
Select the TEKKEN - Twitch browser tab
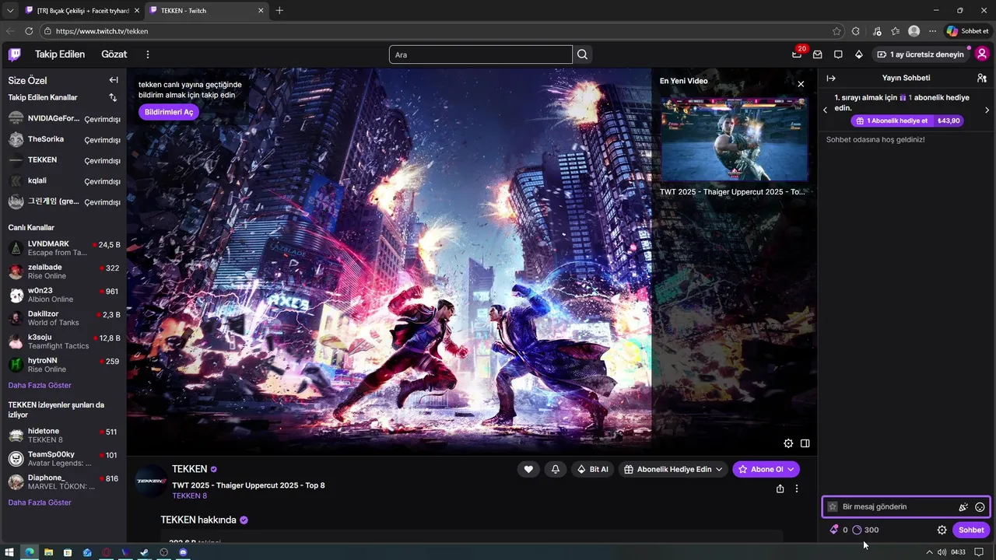[206, 10]
